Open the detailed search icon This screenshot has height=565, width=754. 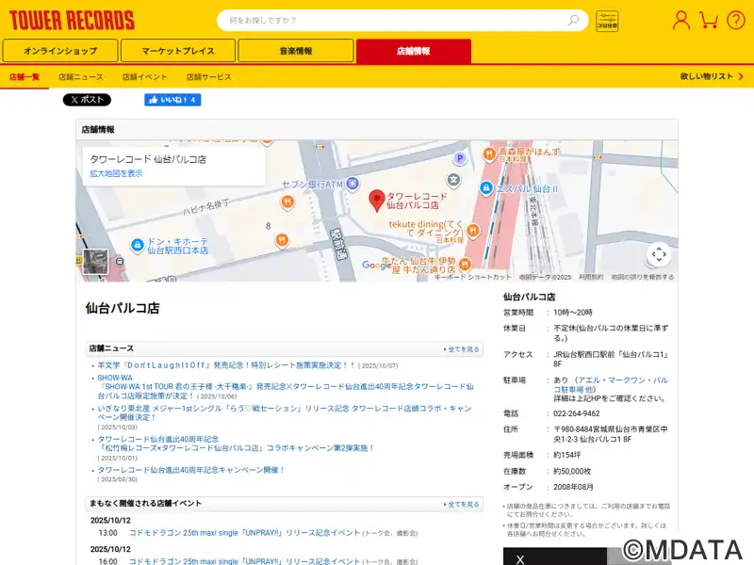pyautogui.click(x=607, y=21)
